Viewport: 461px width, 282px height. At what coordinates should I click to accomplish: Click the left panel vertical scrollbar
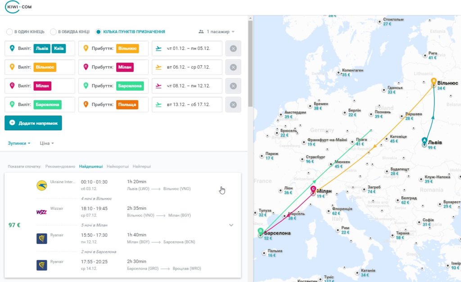[250, 63]
